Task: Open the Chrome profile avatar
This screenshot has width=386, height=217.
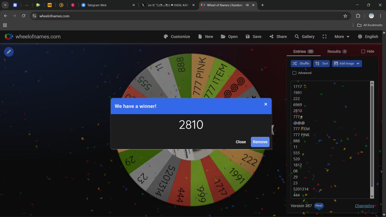Action: pyautogui.click(x=371, y=16)
